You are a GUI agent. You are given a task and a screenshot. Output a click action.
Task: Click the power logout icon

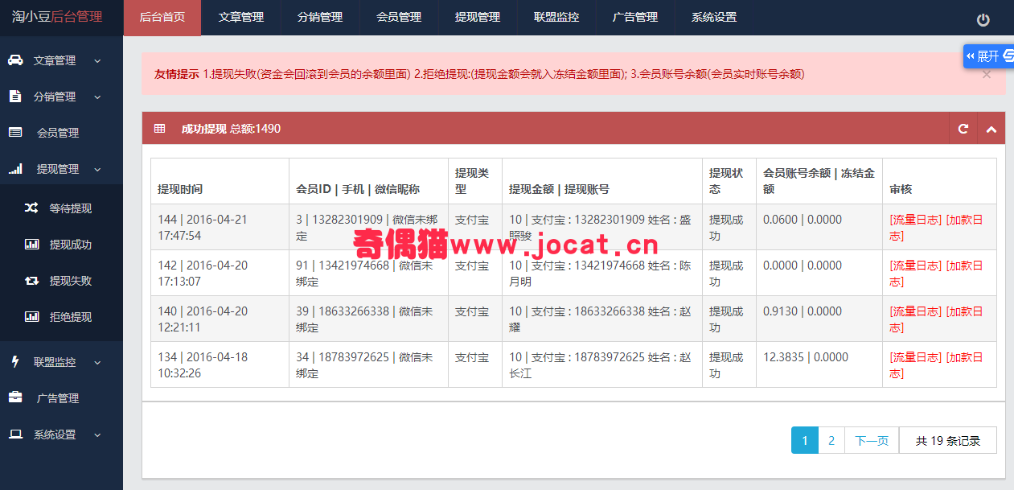pos(983,20)
